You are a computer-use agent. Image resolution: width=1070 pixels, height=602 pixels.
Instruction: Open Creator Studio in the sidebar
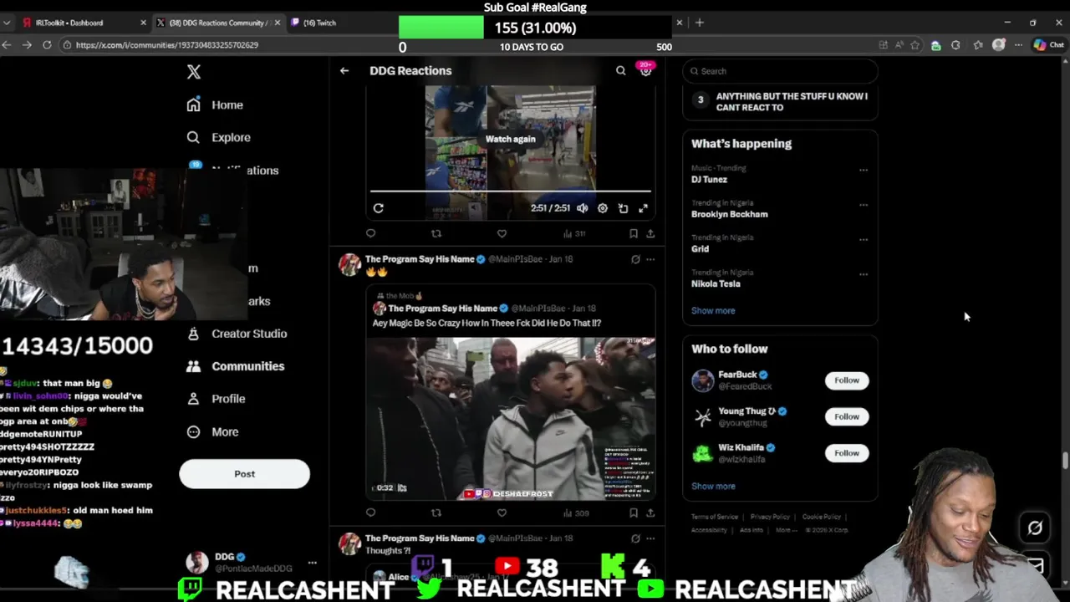(x=237, y=334)
